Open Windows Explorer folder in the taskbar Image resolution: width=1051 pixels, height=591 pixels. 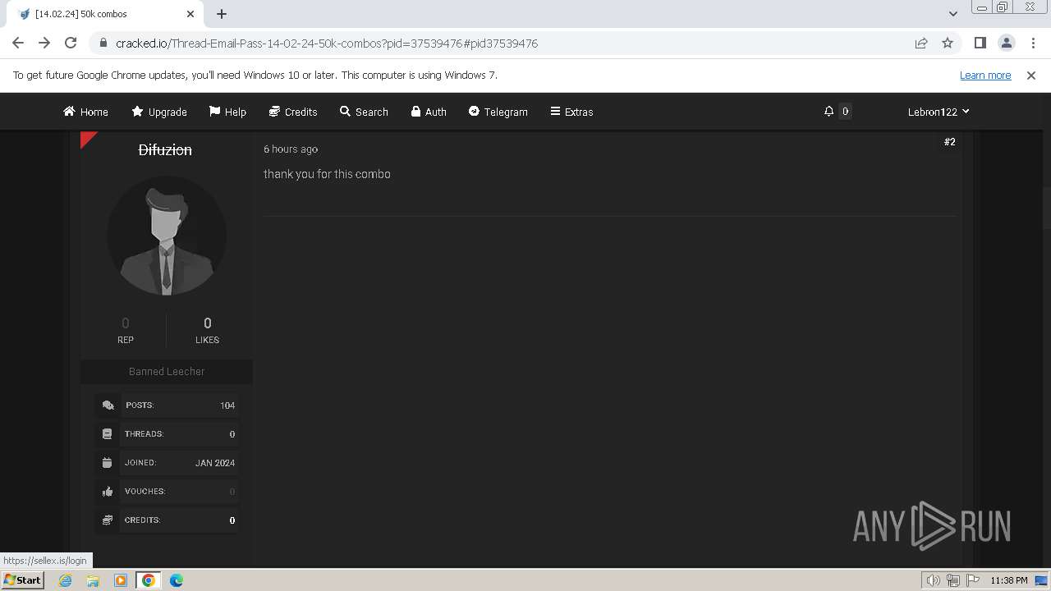click(93, 580)
